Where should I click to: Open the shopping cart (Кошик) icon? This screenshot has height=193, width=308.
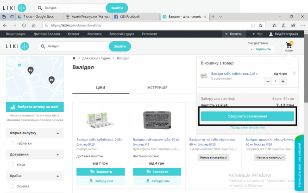tap(289, 46)
